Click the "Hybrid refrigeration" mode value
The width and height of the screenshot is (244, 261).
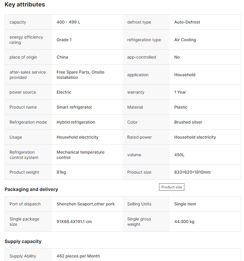click(x=76, y=122)
